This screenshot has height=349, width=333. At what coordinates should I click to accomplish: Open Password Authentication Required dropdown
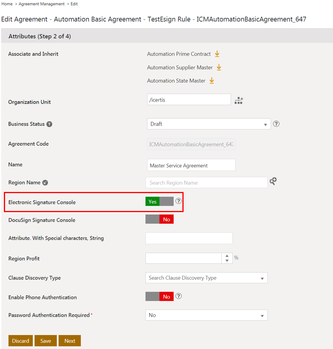pos(206,315)
